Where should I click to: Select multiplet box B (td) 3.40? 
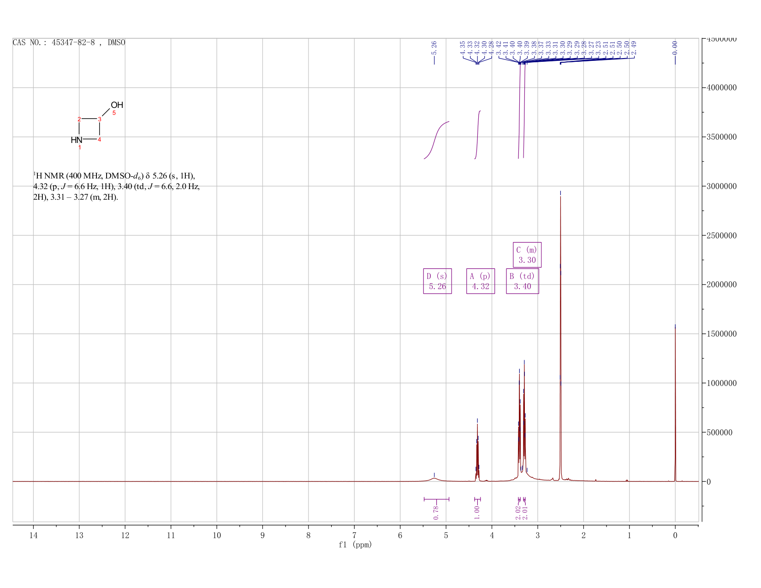[523, 281]
